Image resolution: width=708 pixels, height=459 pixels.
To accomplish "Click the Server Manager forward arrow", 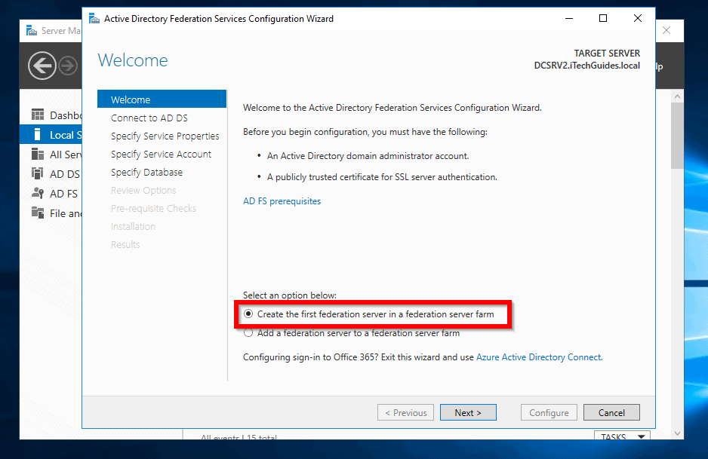I will [x=67, y=66].
